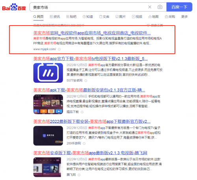Open the 知道 tab
This screenshot has width=197, height=180.
coord(88,17)
